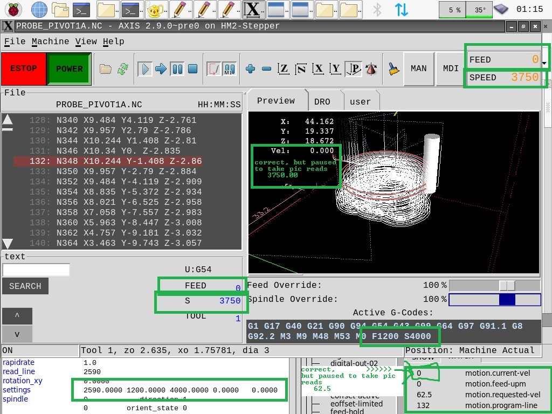The width and height of the screenshot is (552, 414).
Task: Open the Machine menu
Action: point(50,42)
